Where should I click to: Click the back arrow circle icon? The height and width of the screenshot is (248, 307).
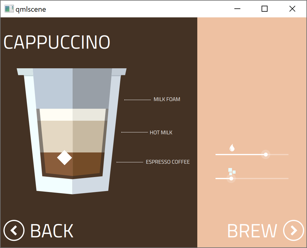[14, 230]
